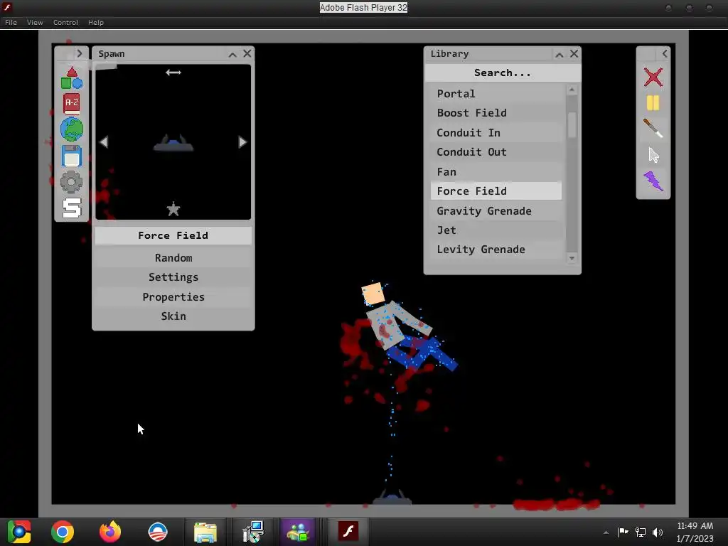Click the Library scrollbar up arrow

pyautogui.click(x=572, y=90)
